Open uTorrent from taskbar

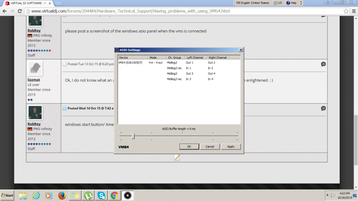(88, 196)
